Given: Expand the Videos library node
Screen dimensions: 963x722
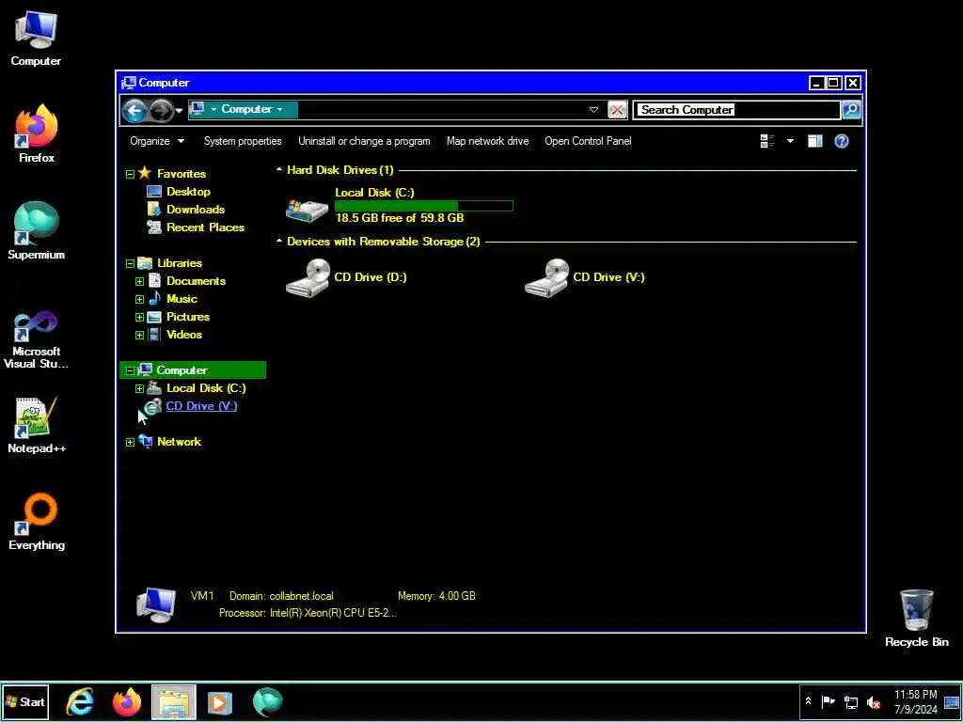Looking at the screenshot, I should pyautogui.click(x=139, y=336).
